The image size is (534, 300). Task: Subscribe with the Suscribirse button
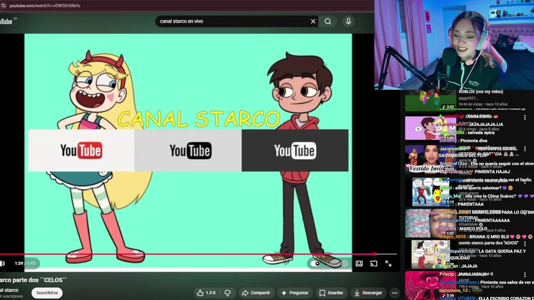(x=47, y=292)
